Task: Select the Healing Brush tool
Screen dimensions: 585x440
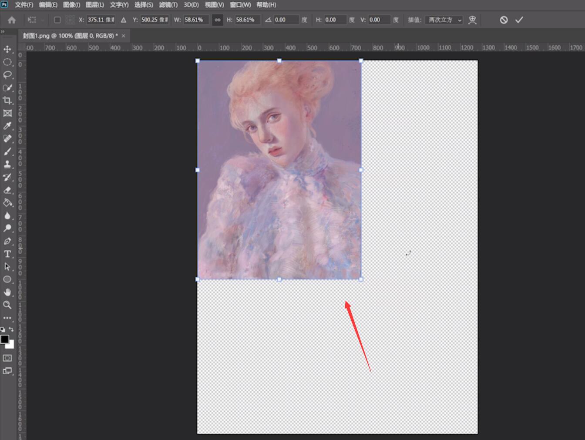Action: [7, 139]
